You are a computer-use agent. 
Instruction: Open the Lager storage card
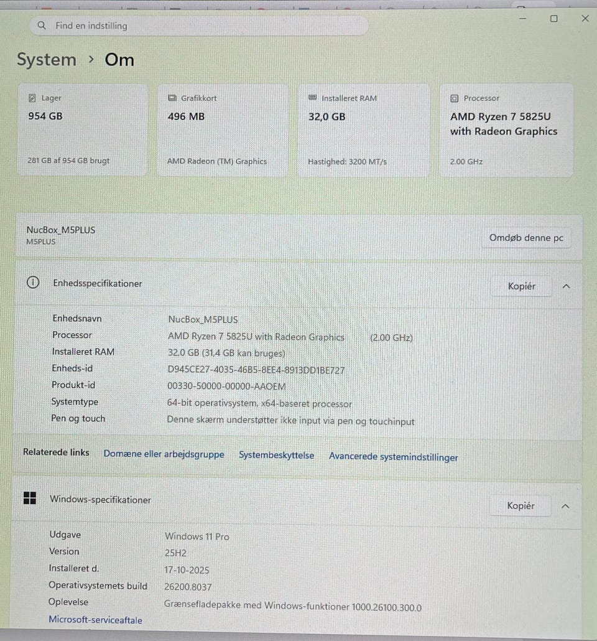(83, 130)
